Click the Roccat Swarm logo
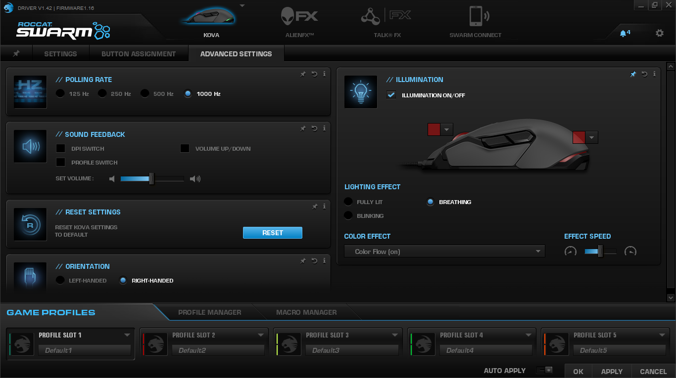 [63, 31]
